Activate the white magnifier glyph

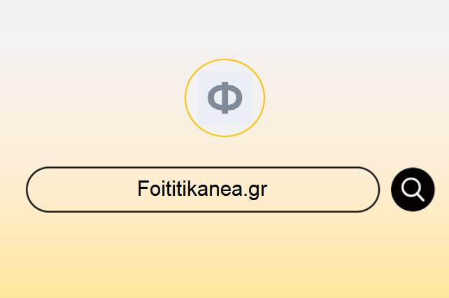[x=413, y=190]
